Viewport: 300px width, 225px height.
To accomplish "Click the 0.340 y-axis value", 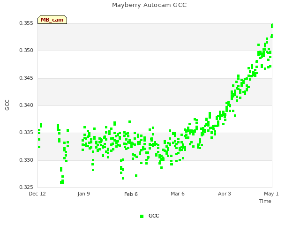I will (26, 105).
